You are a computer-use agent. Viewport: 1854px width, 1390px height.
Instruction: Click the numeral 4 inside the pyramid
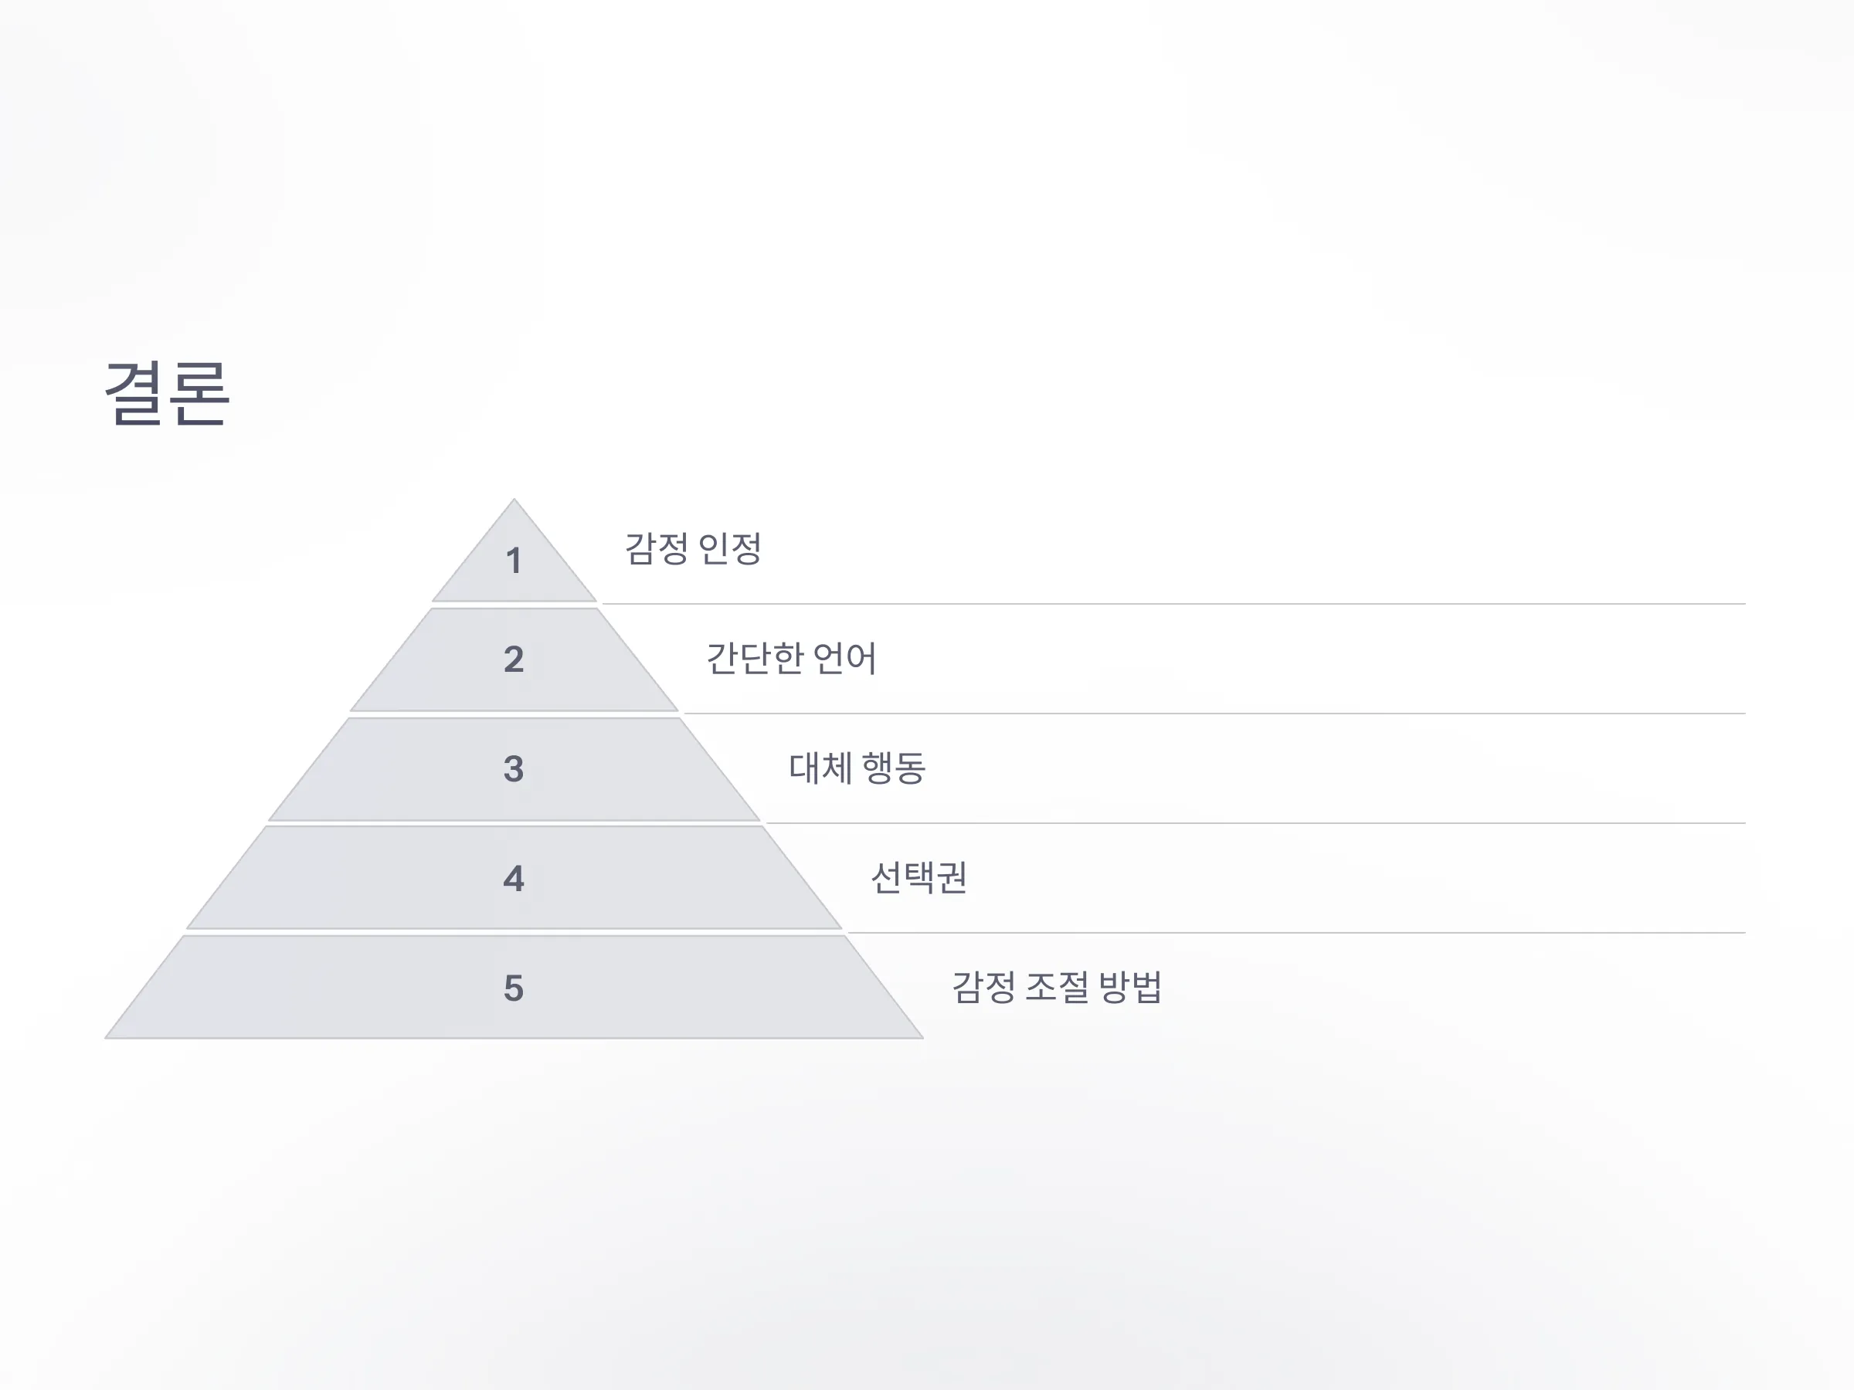coord(514,879)
